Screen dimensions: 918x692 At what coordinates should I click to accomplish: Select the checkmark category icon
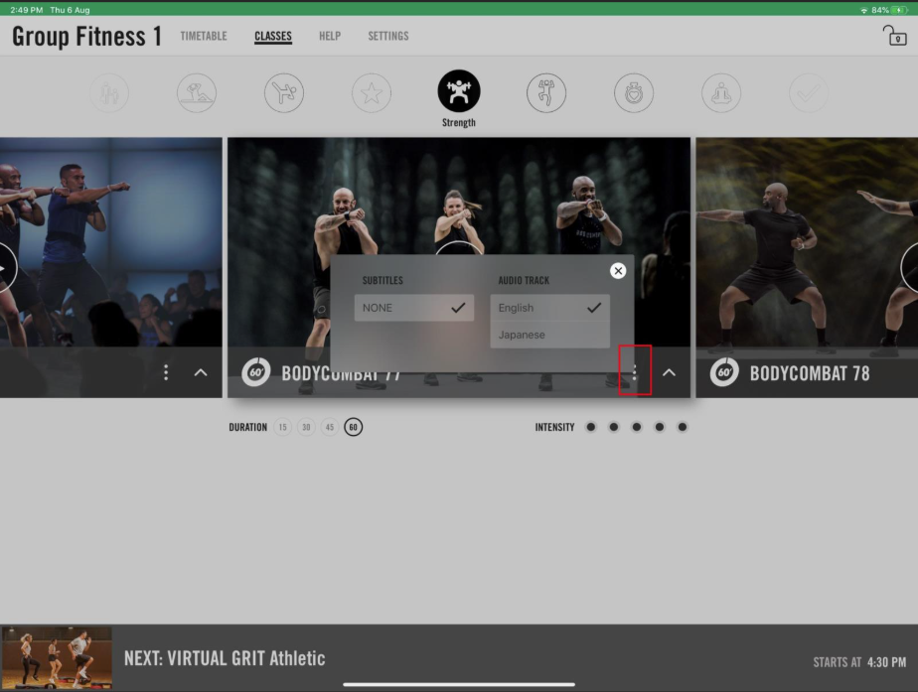pos(809,93)
